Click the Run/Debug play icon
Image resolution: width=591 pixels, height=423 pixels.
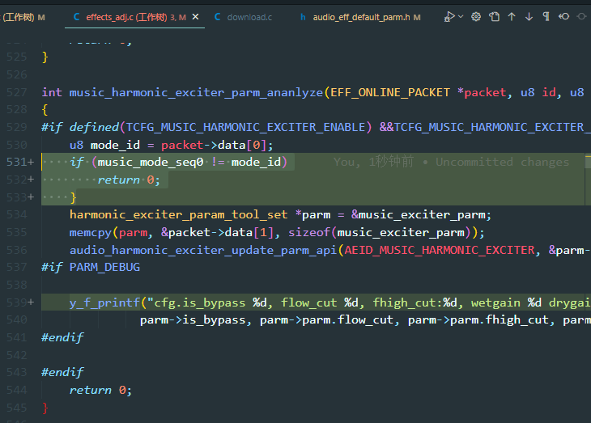click(x=449, y=16)
